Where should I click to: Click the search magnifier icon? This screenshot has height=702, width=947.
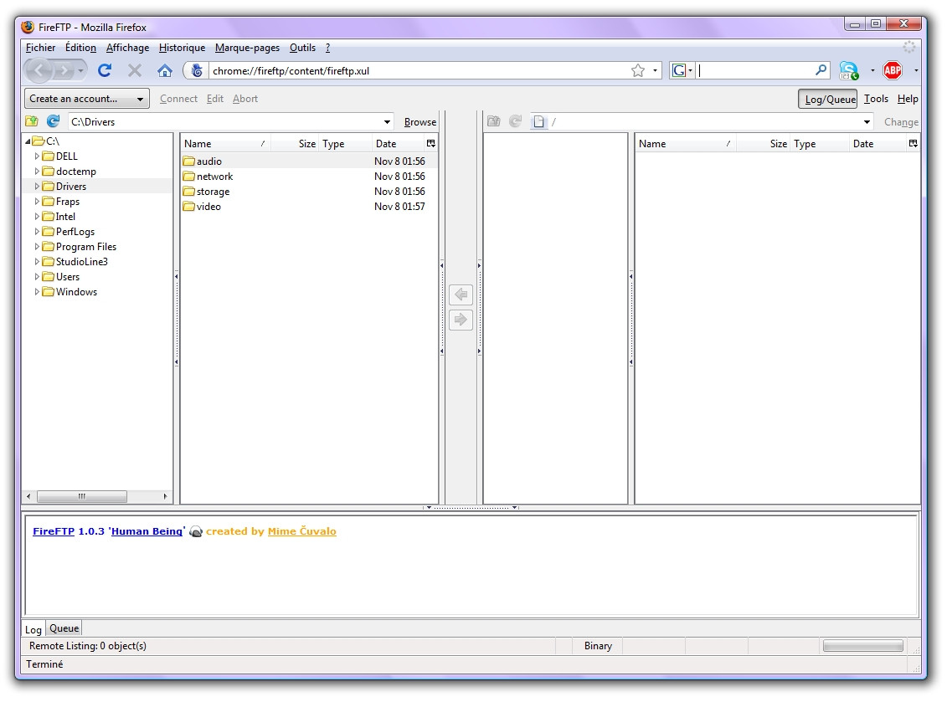click(821, 70)
